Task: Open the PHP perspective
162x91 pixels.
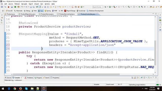Action: click(x=55, y=11)
